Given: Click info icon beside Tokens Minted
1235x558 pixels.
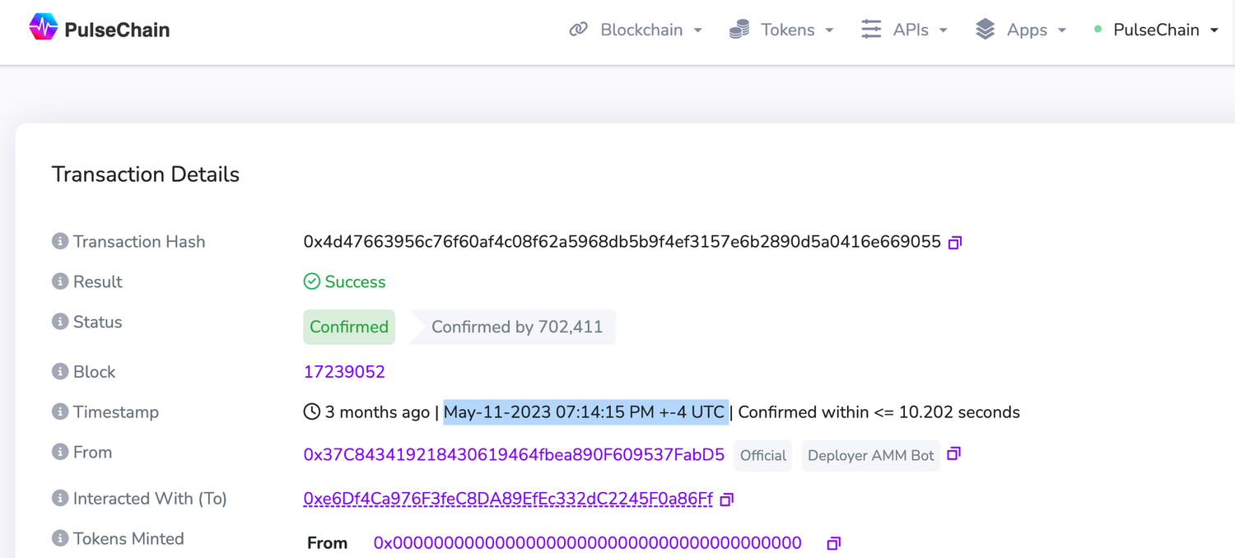Looking at the screenshot, I should click(x=59, y=538).
